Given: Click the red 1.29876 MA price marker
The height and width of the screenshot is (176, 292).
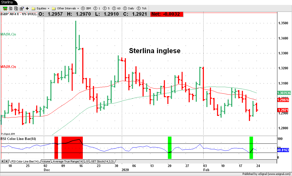Looking at the screenshot, I should click(283, 100).
